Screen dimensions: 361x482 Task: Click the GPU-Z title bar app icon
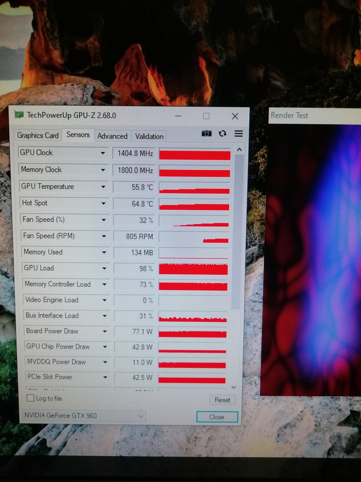(x=19, y=115)
